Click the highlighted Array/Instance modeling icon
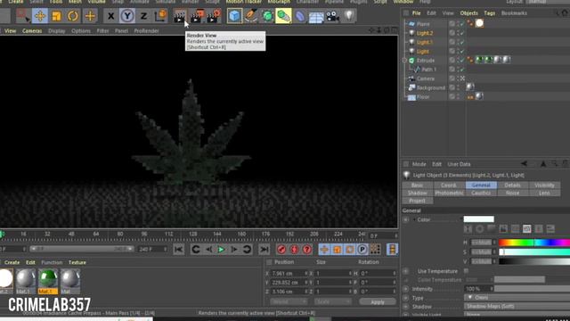This screenshot has height=321, width=570. [283, 16]
